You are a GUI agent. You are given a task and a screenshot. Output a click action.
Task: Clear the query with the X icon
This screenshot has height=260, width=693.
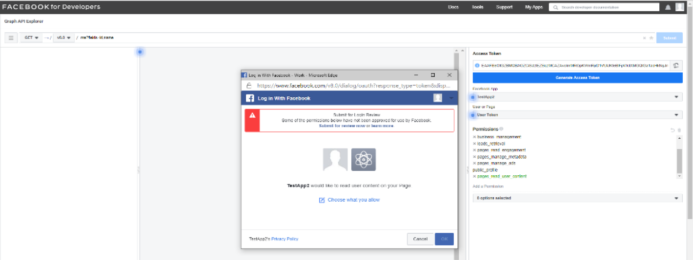[x=644, y=37]
